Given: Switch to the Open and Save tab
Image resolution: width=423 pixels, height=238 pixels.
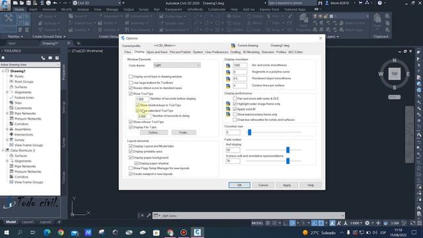Looking at the screenshot, I should click(x=157, y=52).
